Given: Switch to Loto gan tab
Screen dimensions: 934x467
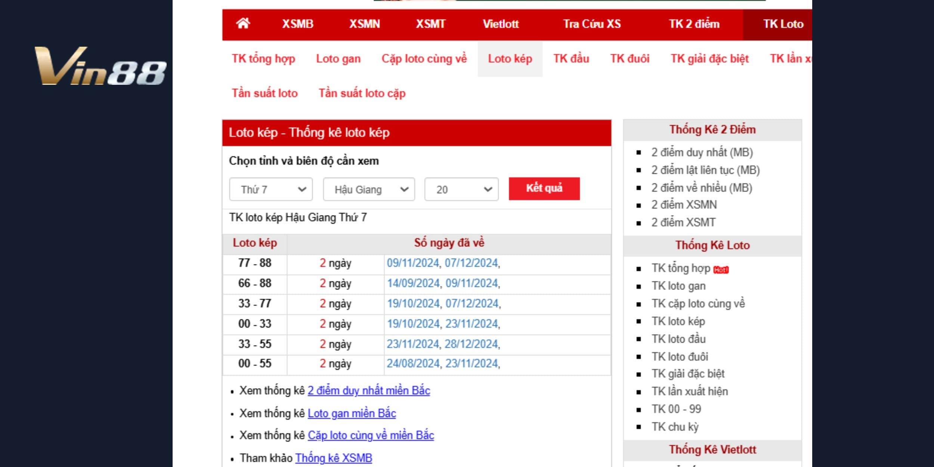Looking at the screenshot, I should (x=338, y=59).
